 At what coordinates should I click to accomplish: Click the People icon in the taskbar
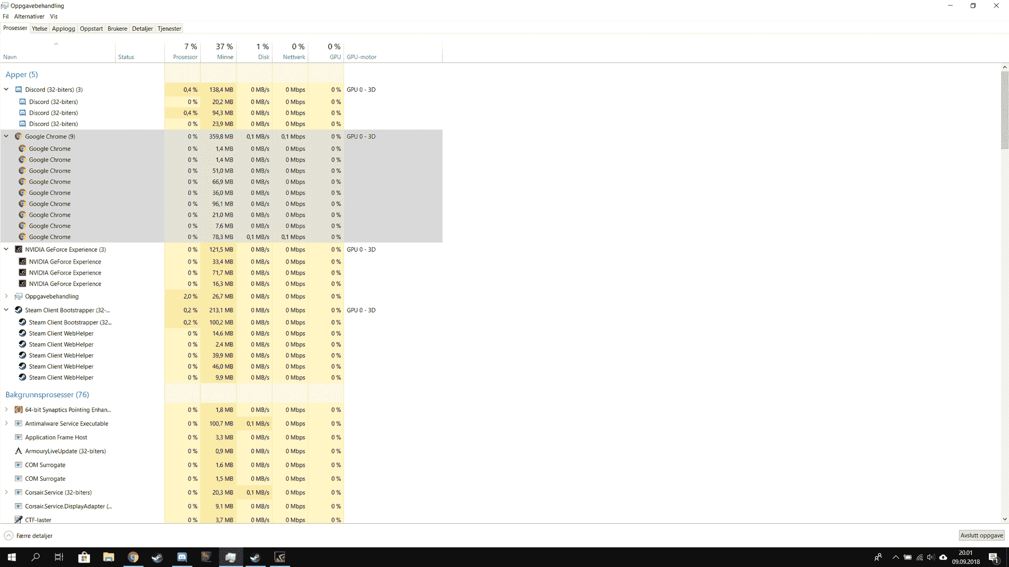click(x=878, y=557)
